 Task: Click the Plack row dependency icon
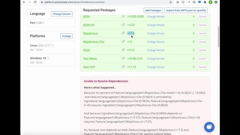[123, 50]
